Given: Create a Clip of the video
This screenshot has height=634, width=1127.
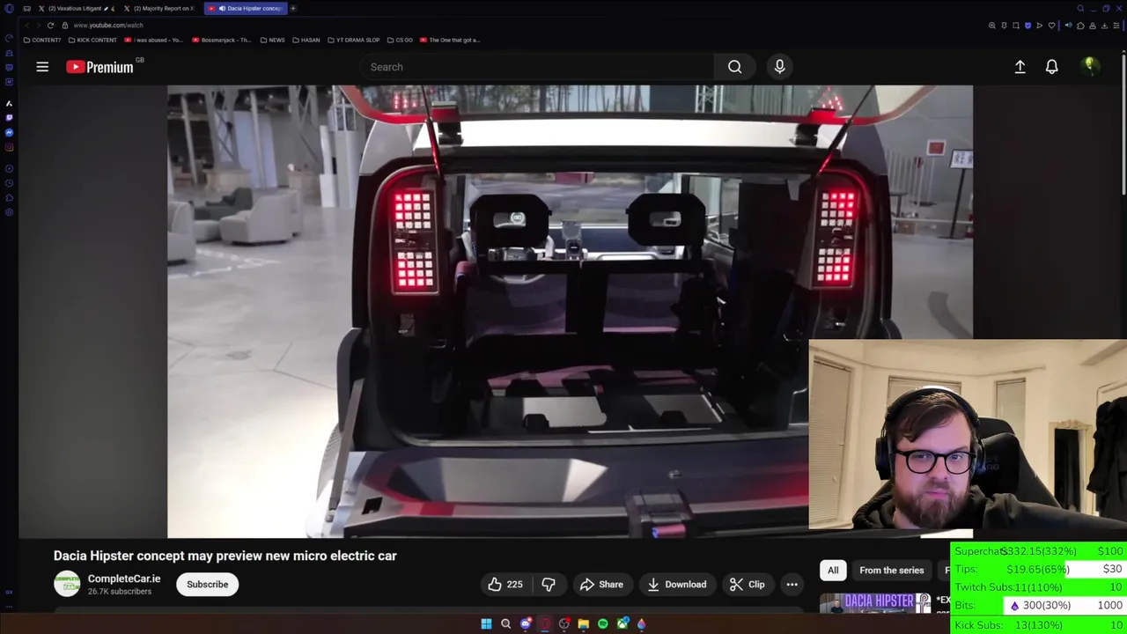Looking at the screenshot, I should pyautogui.click(x=748, y=585).
